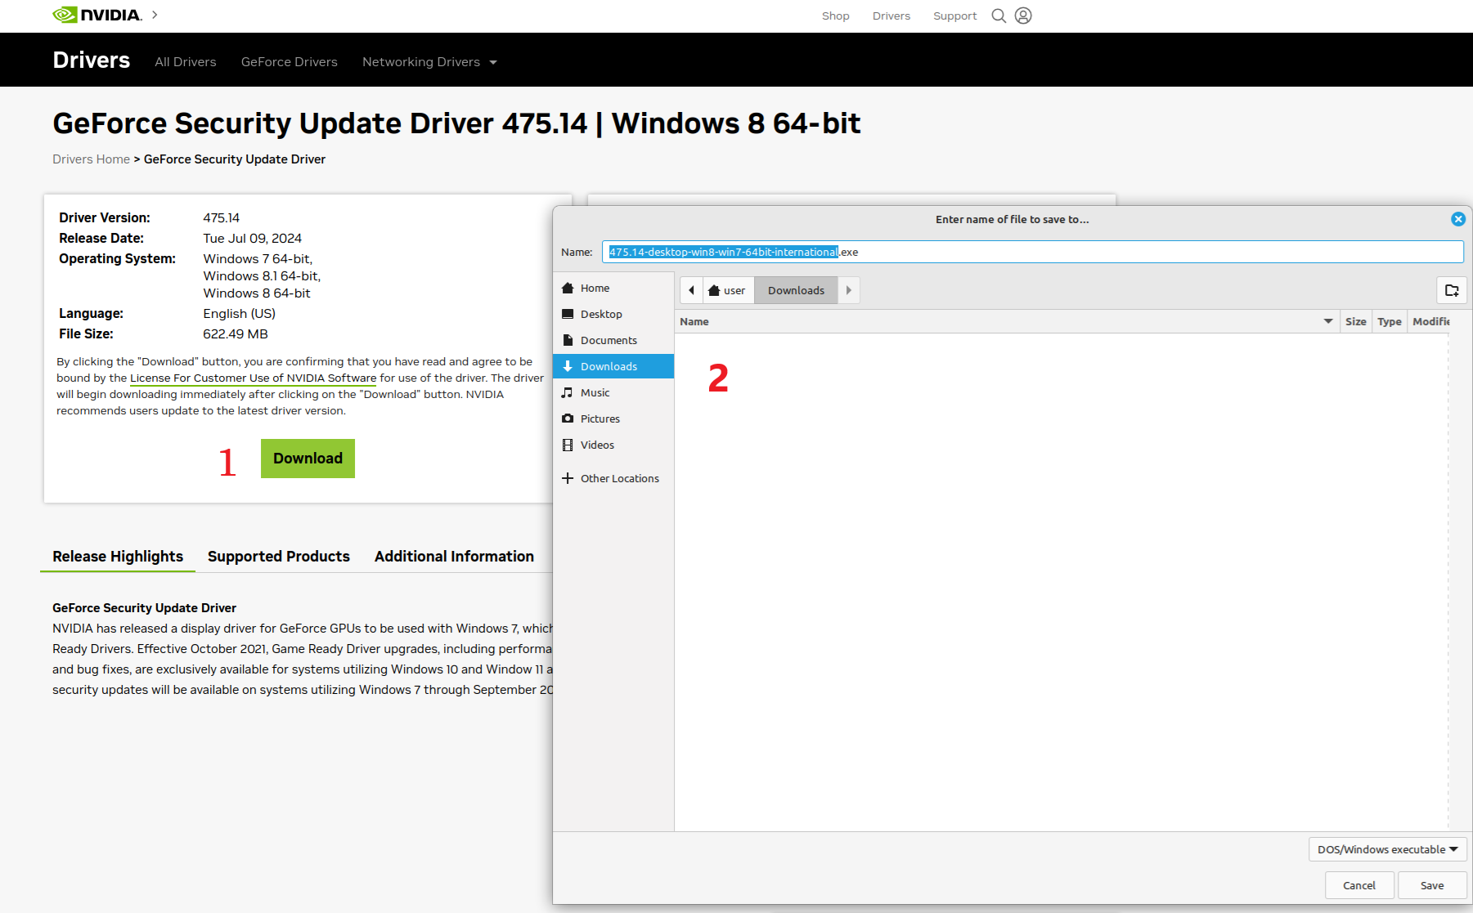The width and height of the screenshot is (1473, 913).
Task: Open DOS/Windows executable file type dropdown
Action: (x=1387, y=849)
